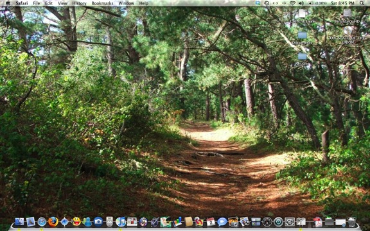Open Dashboard gauge icon in Dock
370x231 pixels.
point(267,222)
